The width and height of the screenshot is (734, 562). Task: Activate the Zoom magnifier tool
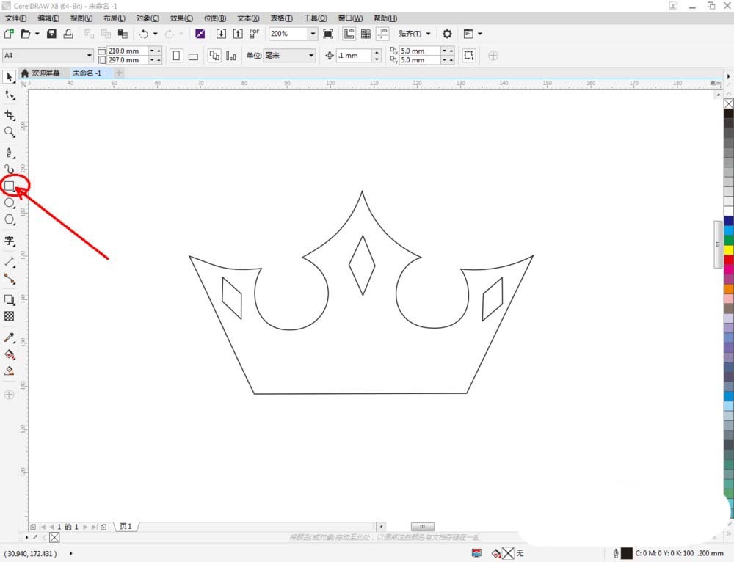(x=9, y=132)
